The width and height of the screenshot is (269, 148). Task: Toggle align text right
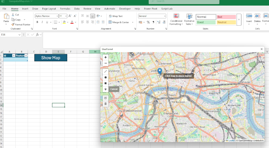click(x=92, y=22)
